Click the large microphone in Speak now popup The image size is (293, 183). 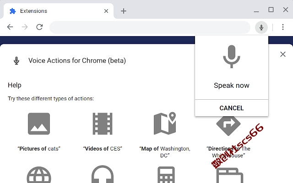point(232,56)
